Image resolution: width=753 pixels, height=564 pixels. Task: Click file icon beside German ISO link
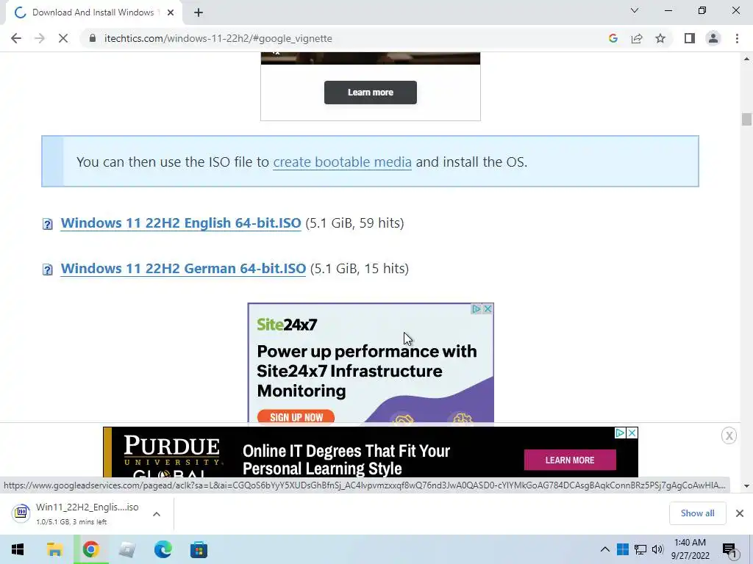point(48,270)
